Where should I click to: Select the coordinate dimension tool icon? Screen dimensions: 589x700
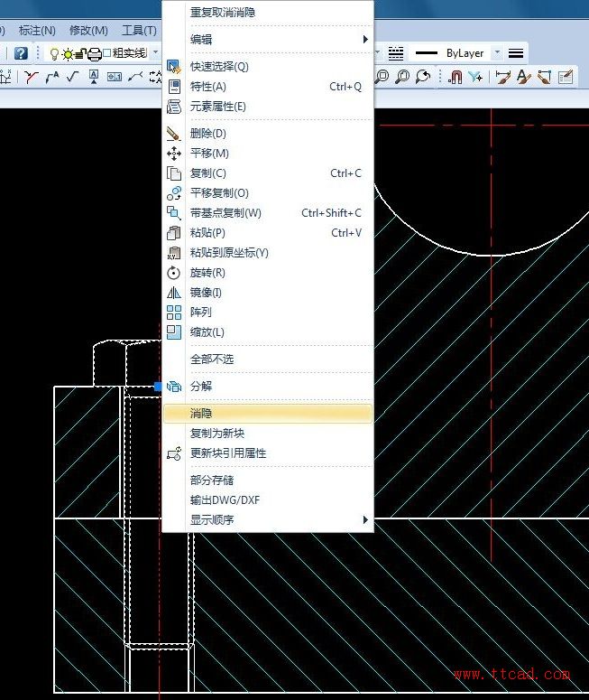pyautogui.click(x=5, y=78)
